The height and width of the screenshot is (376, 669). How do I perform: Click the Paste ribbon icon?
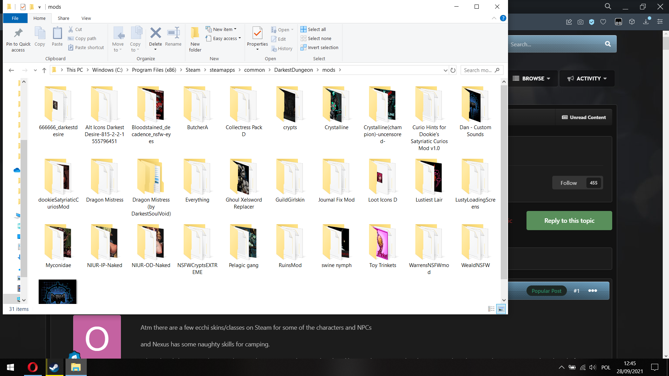pyautogui.click(x=57, y=37)
